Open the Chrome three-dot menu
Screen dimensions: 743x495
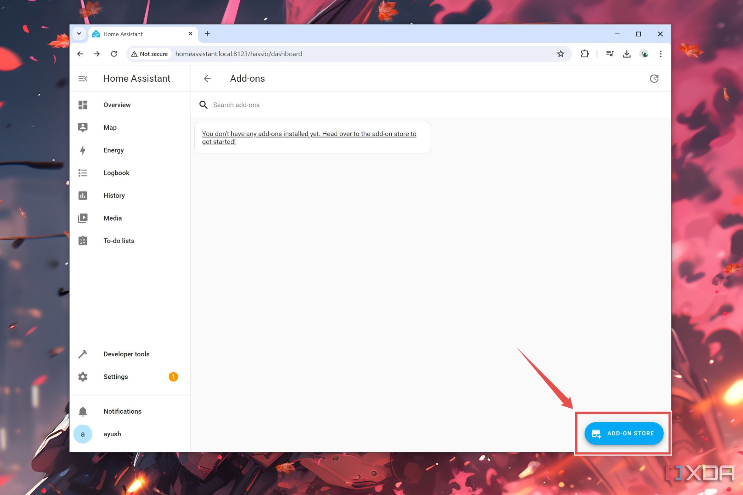[x=661, y=54]
